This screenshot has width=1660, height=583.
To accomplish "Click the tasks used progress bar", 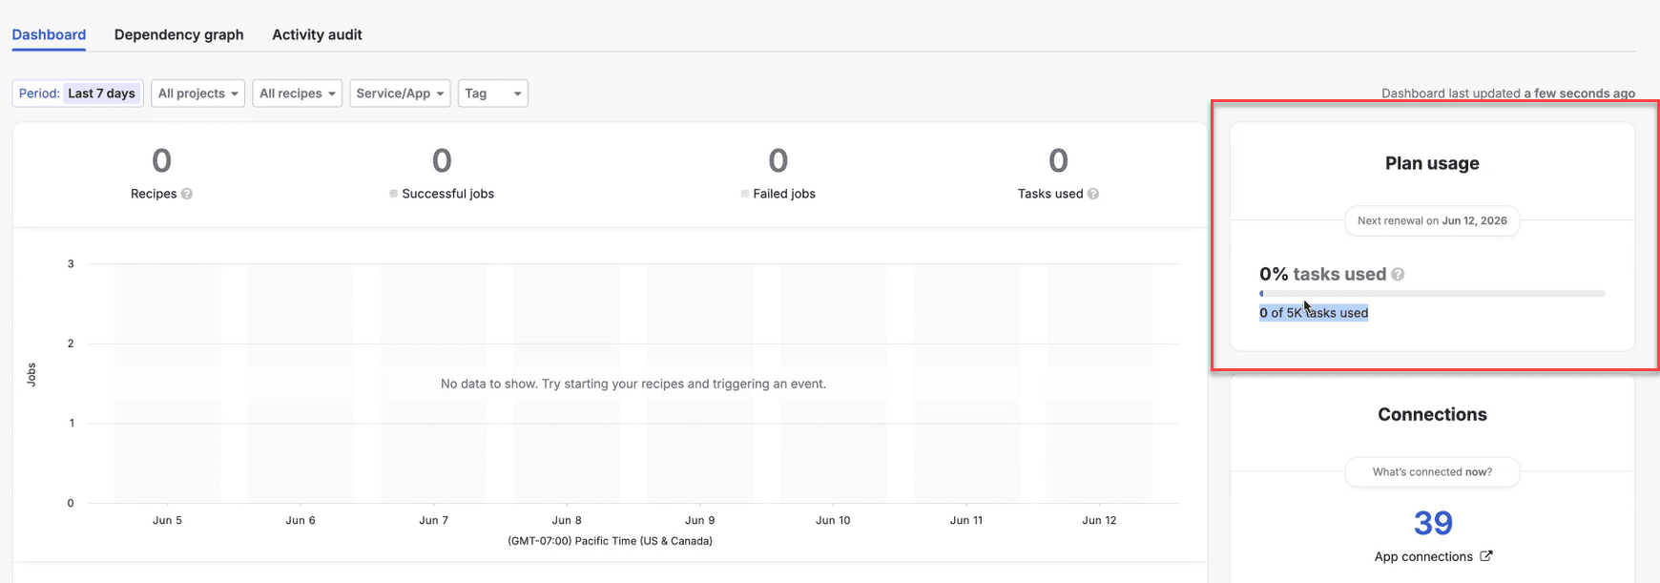I will point(1432,294).
